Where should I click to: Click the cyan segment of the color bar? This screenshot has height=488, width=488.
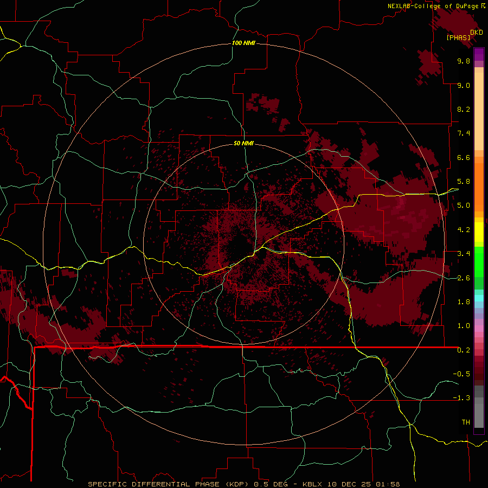pyautogui.click(x=479, y=298)
